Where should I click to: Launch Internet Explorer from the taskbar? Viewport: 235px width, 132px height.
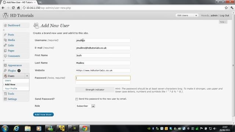click(x=16, y=128)
